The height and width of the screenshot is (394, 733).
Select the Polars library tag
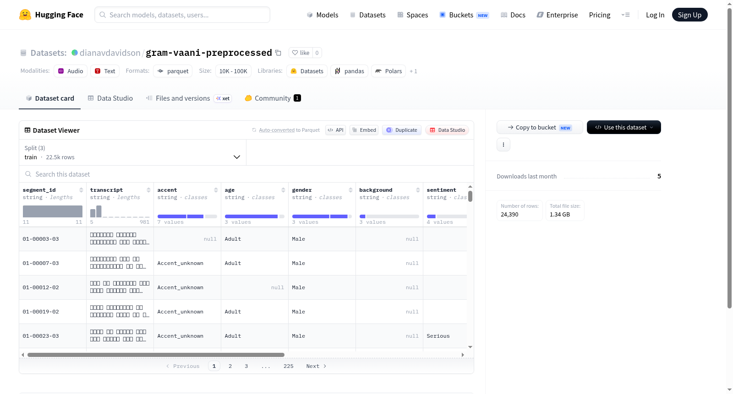388,71
